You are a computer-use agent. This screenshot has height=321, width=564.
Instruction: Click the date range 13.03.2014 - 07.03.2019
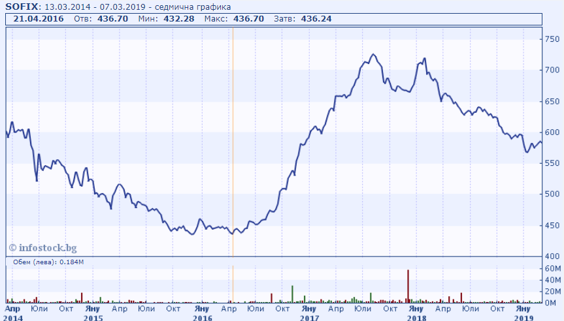pyautogui.click(x=95, y=7)
